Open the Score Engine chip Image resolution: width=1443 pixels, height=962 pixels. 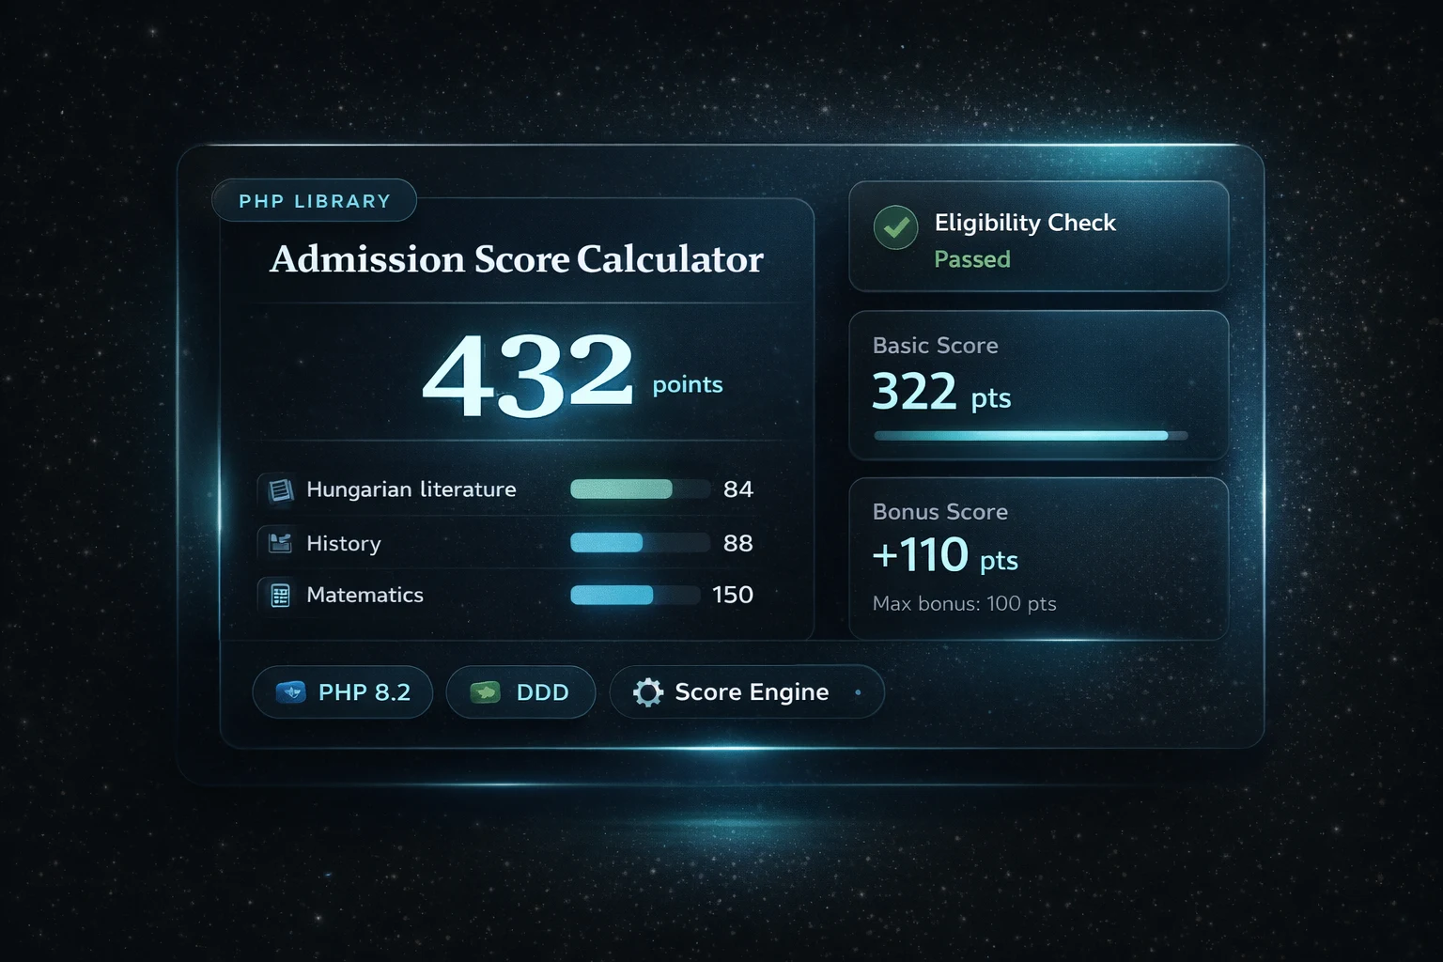point(747,692)
